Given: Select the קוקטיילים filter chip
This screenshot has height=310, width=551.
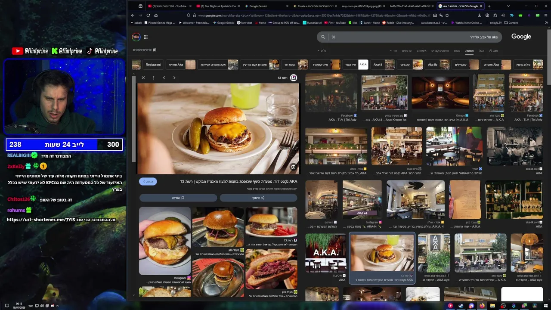Looking at the screenshot, I should [x=466, y=65].
